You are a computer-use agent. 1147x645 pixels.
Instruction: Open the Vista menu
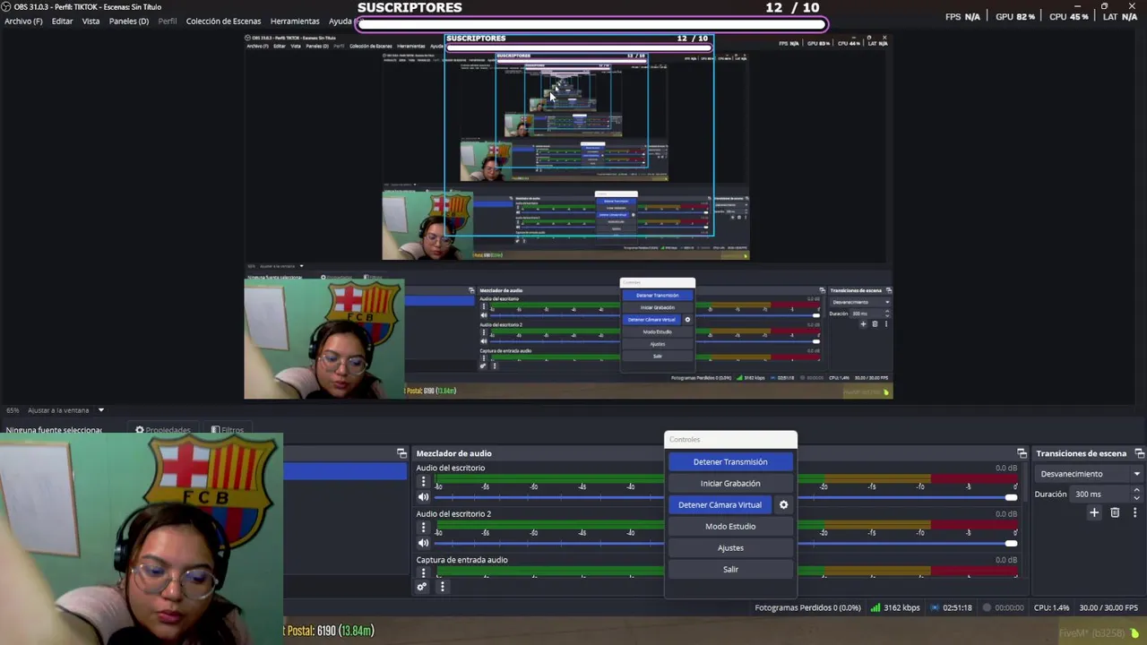91,21
